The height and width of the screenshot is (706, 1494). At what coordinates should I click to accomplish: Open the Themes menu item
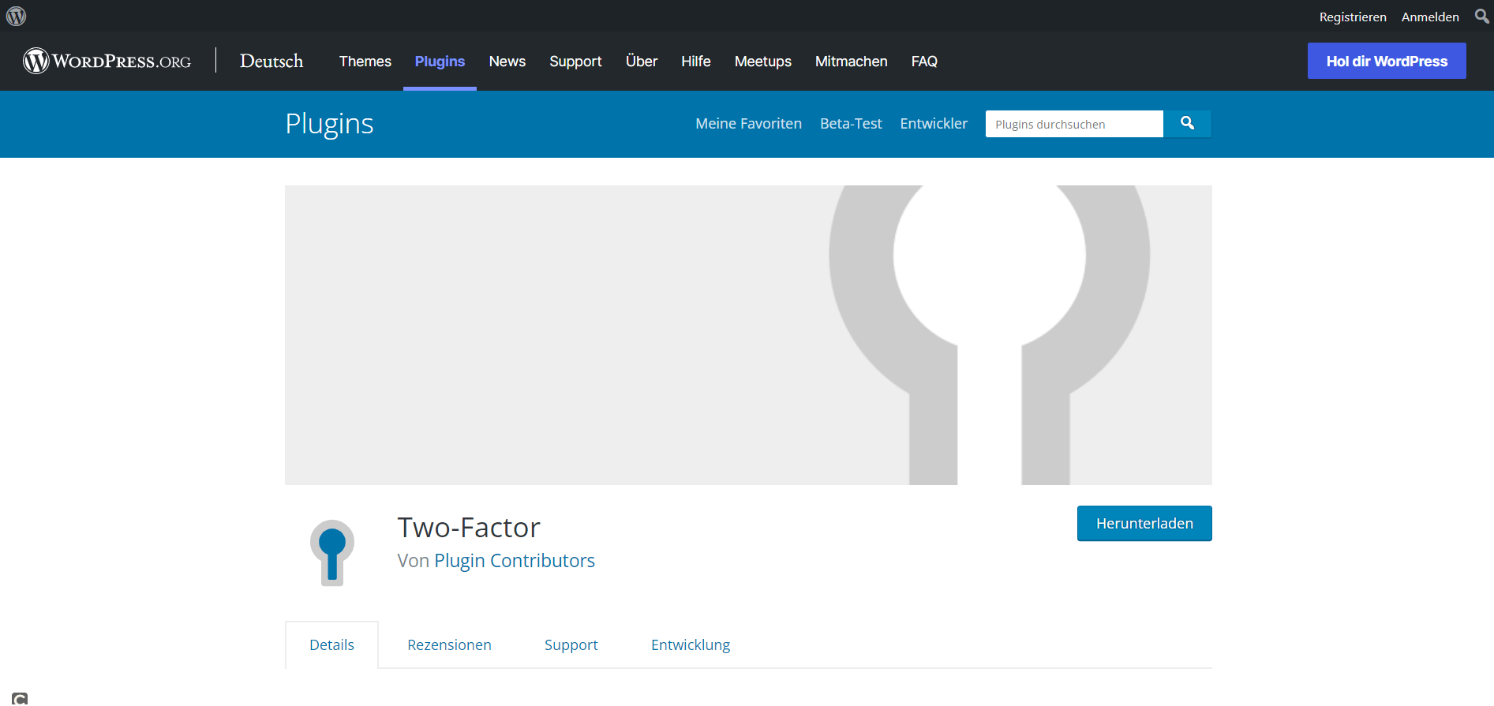pyautogui.click(x=365, y=62)
